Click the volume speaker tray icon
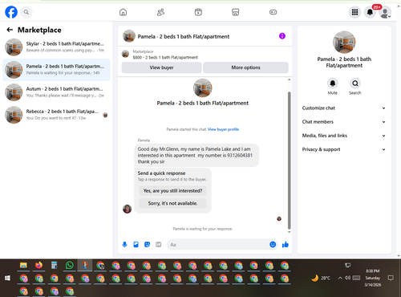This screenshot has height=297, width=401. point(347,278)
